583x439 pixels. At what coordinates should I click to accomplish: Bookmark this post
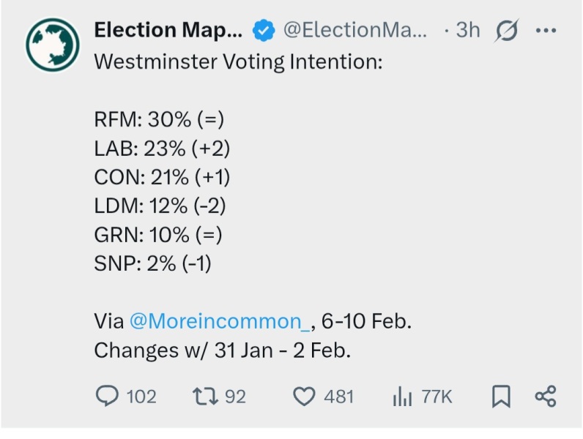pos(501,397)
